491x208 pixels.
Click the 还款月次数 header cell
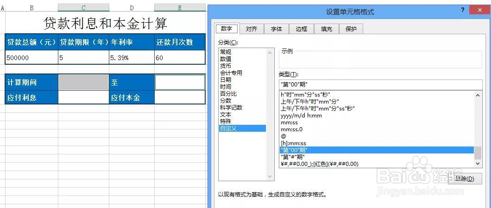180,42
